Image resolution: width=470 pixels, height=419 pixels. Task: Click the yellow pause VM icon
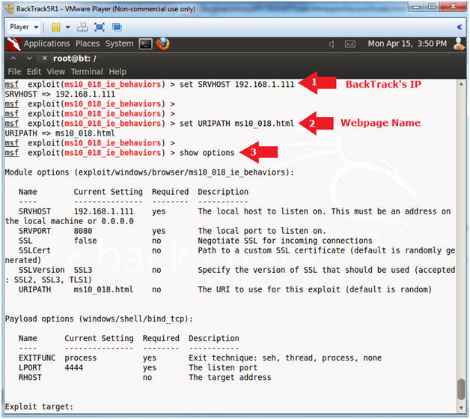(55, 27)
